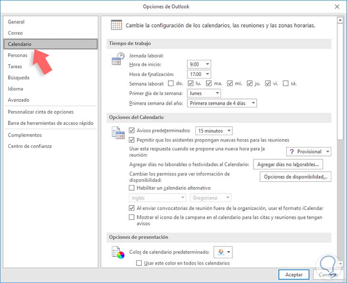Click the vertical scrollbar thumb

click(340, 82)
